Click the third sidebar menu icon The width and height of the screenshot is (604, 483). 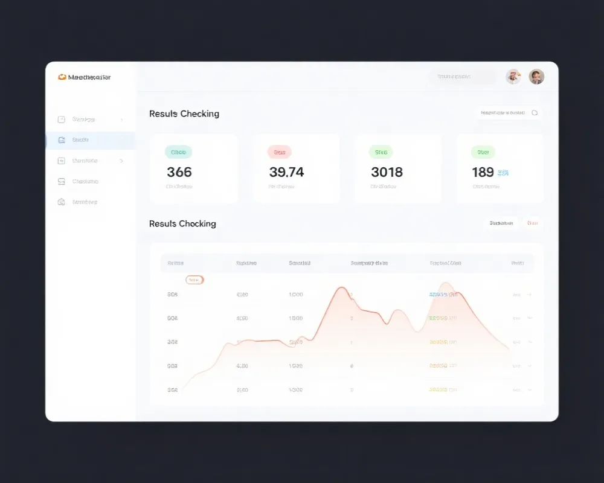click(61, 161)
